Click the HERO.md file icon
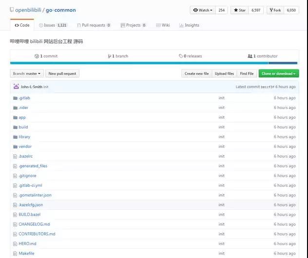Image resolution: width=308 pixels, height=258 pixels. coord(15,244)
